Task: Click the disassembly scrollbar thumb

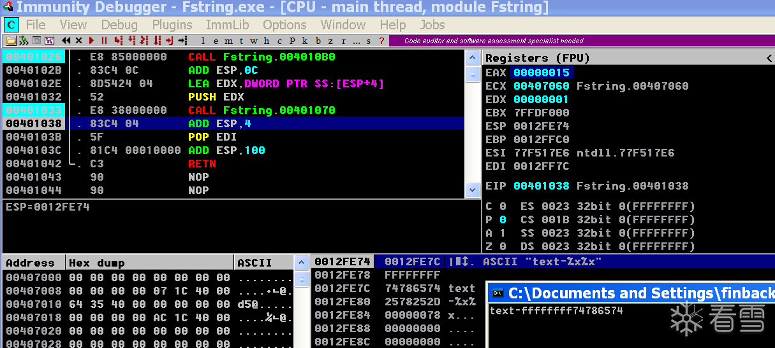Action: [473, 74]
